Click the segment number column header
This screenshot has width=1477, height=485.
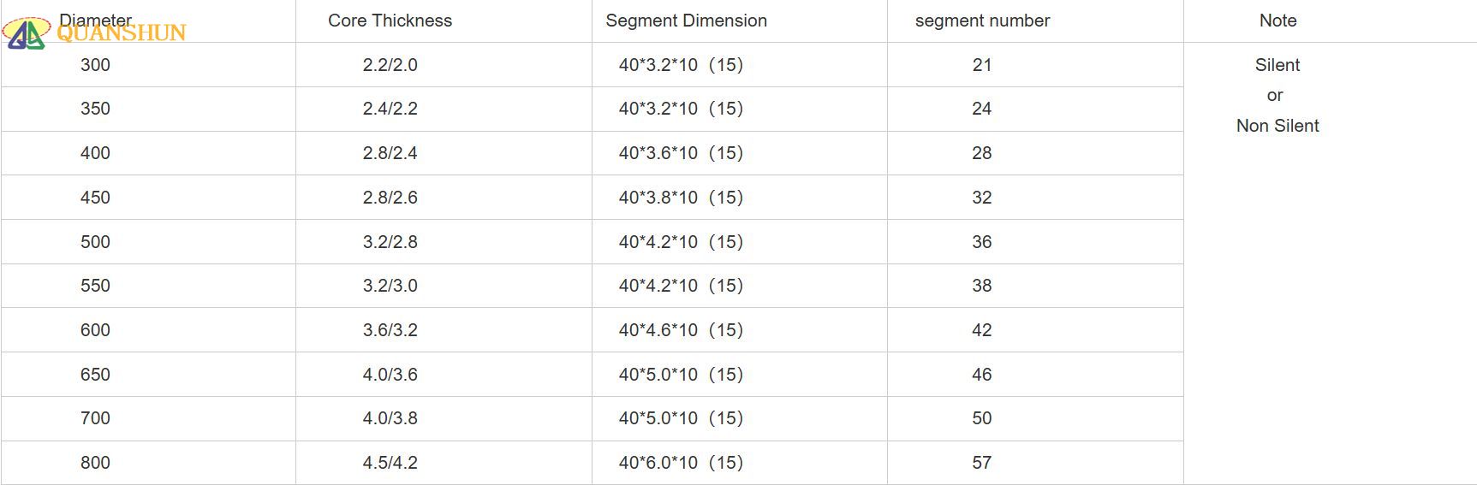982,21
